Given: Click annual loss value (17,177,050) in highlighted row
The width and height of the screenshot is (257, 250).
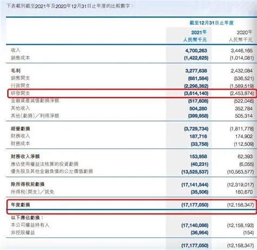Looking at the screenshot, I should 195,205.
